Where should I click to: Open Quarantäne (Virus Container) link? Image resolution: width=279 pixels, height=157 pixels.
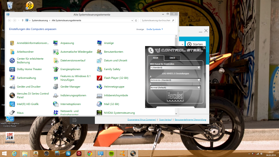[x=142, y=120]
